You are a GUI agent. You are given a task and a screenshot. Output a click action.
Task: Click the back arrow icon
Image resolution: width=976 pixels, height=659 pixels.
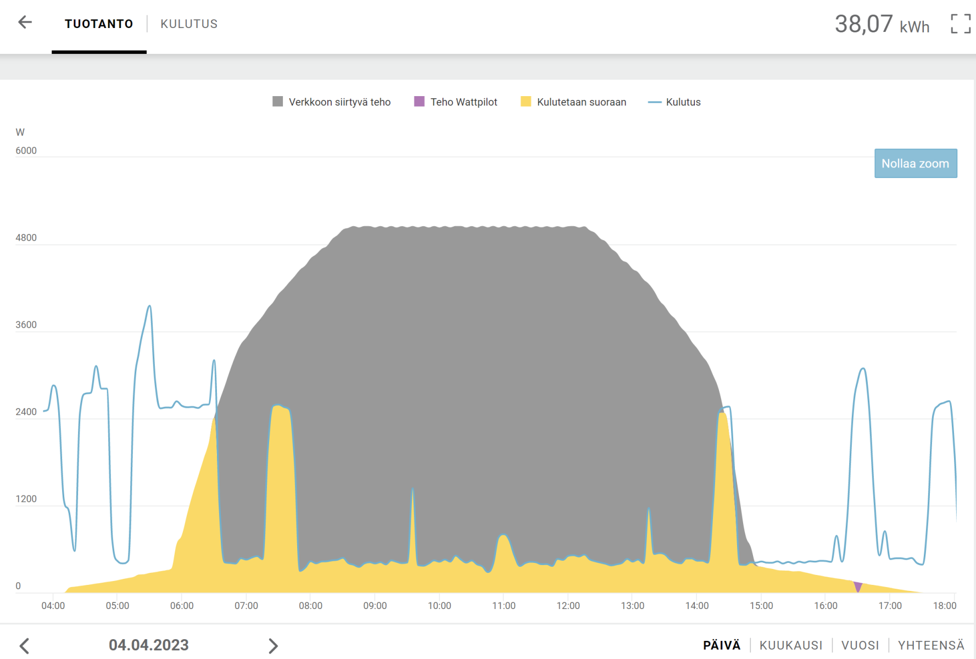pos(25,23)
